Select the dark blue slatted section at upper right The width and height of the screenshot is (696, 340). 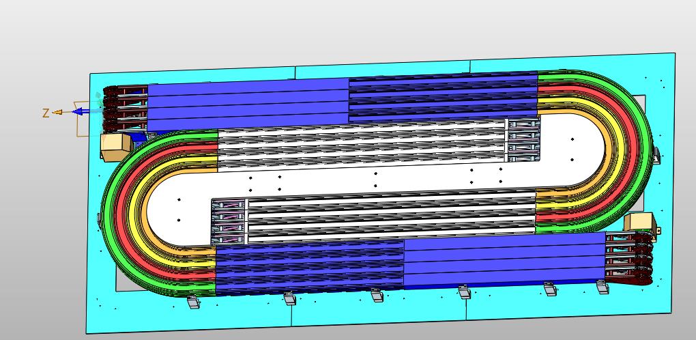tap(444, 97)
